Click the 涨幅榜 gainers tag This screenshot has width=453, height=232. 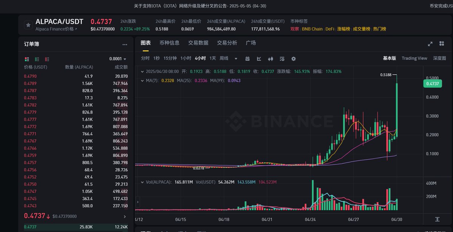(344, 29)
